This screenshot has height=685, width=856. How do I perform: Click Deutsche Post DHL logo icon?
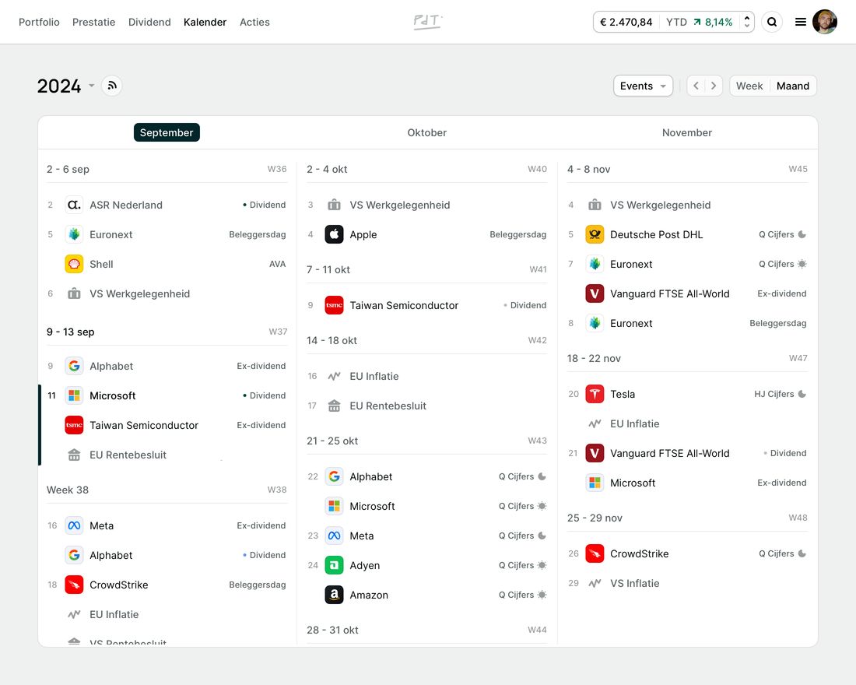595,234
